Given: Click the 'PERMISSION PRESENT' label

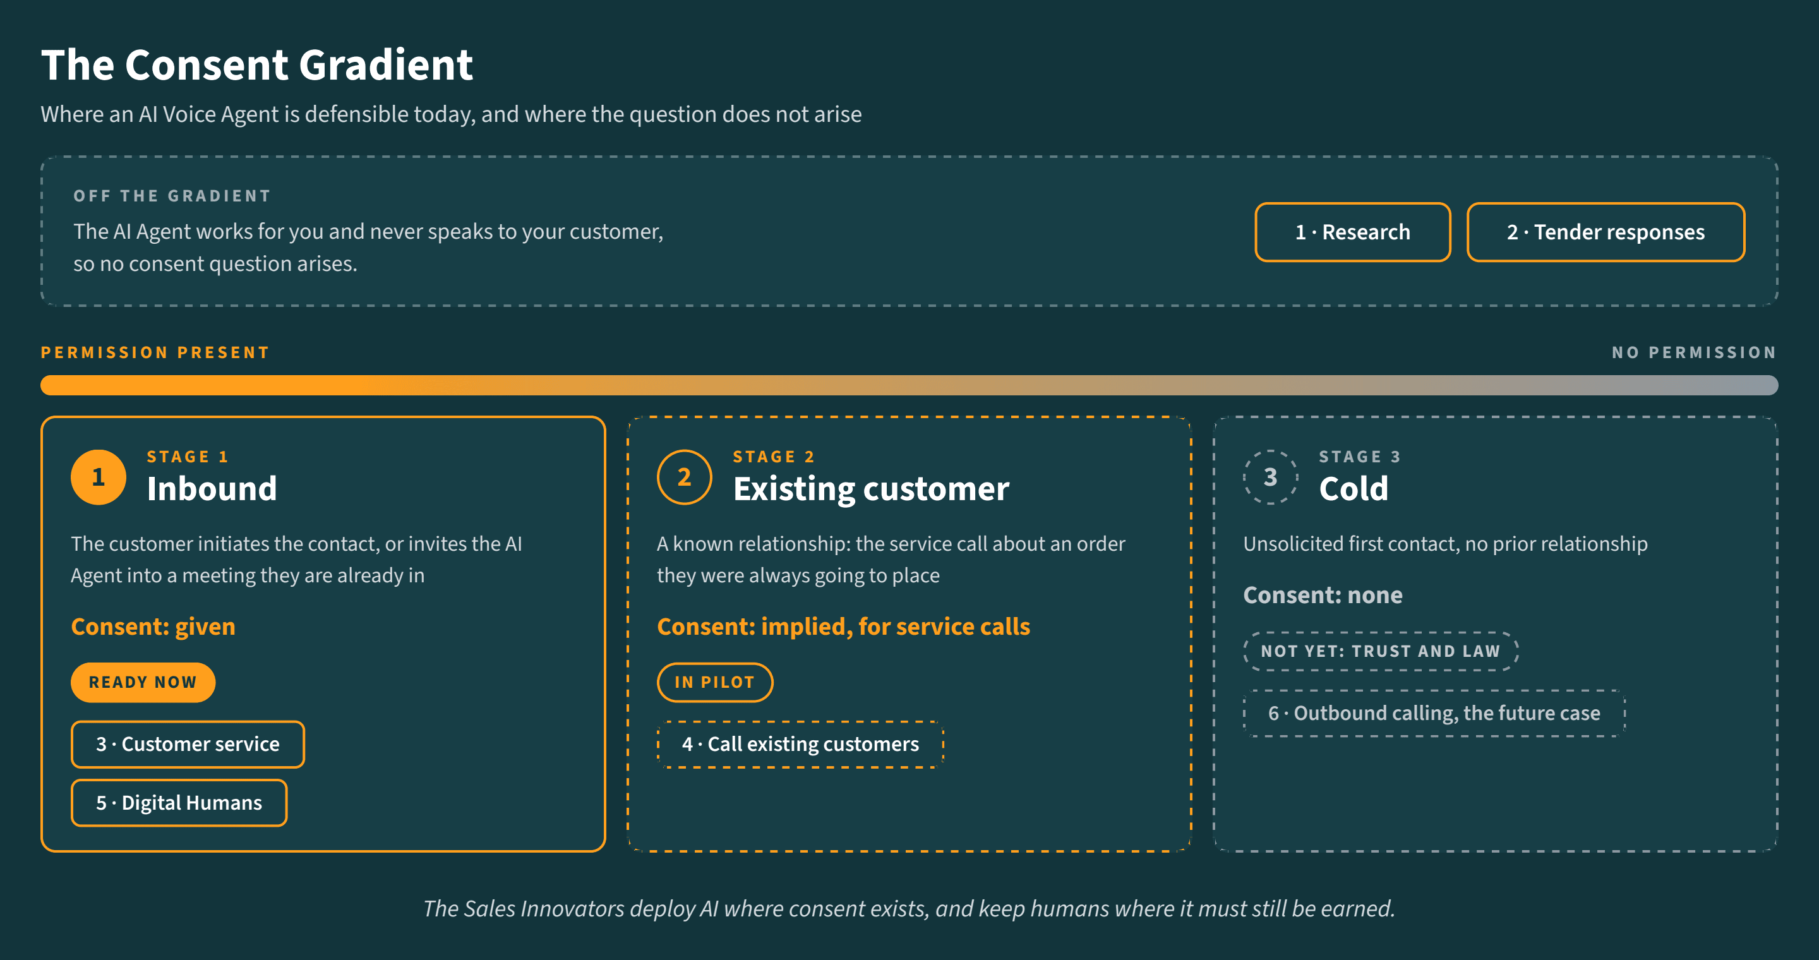Looking at the screenshot, I should [x=155, y=352].
